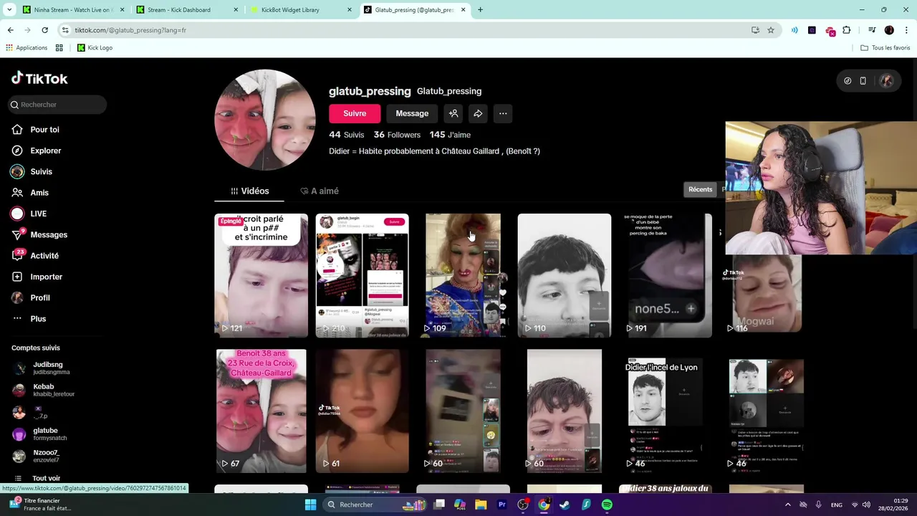Image resolution: width=917 pixels, height=516 pixels.
Task: Click the phone app icon top right
Action: 863,81
